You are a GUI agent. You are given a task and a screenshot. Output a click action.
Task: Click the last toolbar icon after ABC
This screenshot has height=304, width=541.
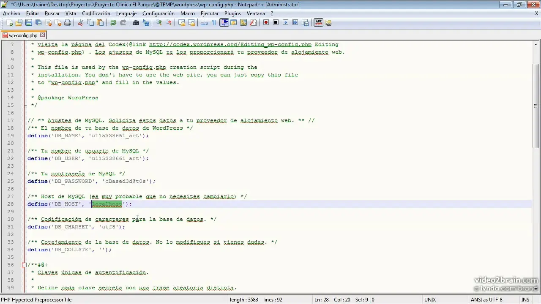328,22
